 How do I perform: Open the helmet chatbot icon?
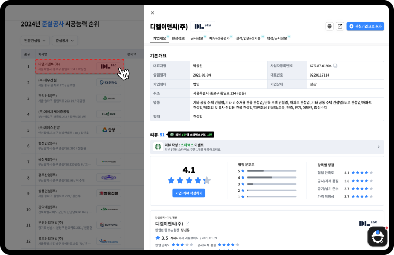(377, 237)
